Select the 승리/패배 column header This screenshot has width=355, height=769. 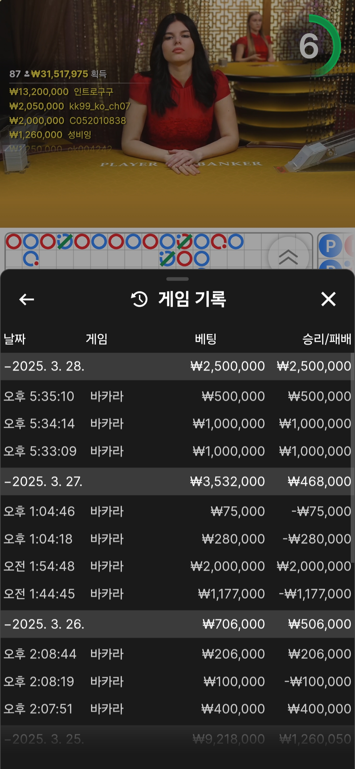pos(327,339)
